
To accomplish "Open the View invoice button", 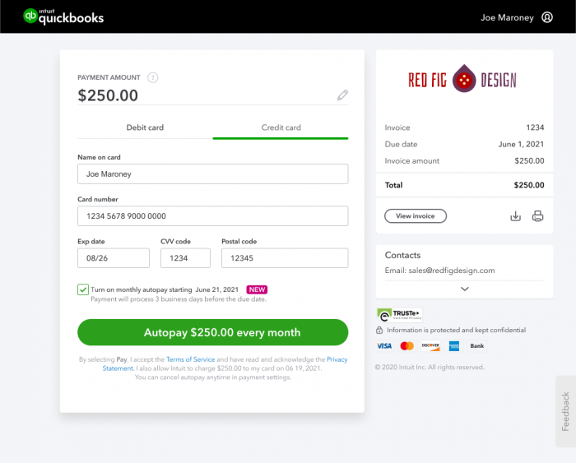I will click(x=416, y=216).
